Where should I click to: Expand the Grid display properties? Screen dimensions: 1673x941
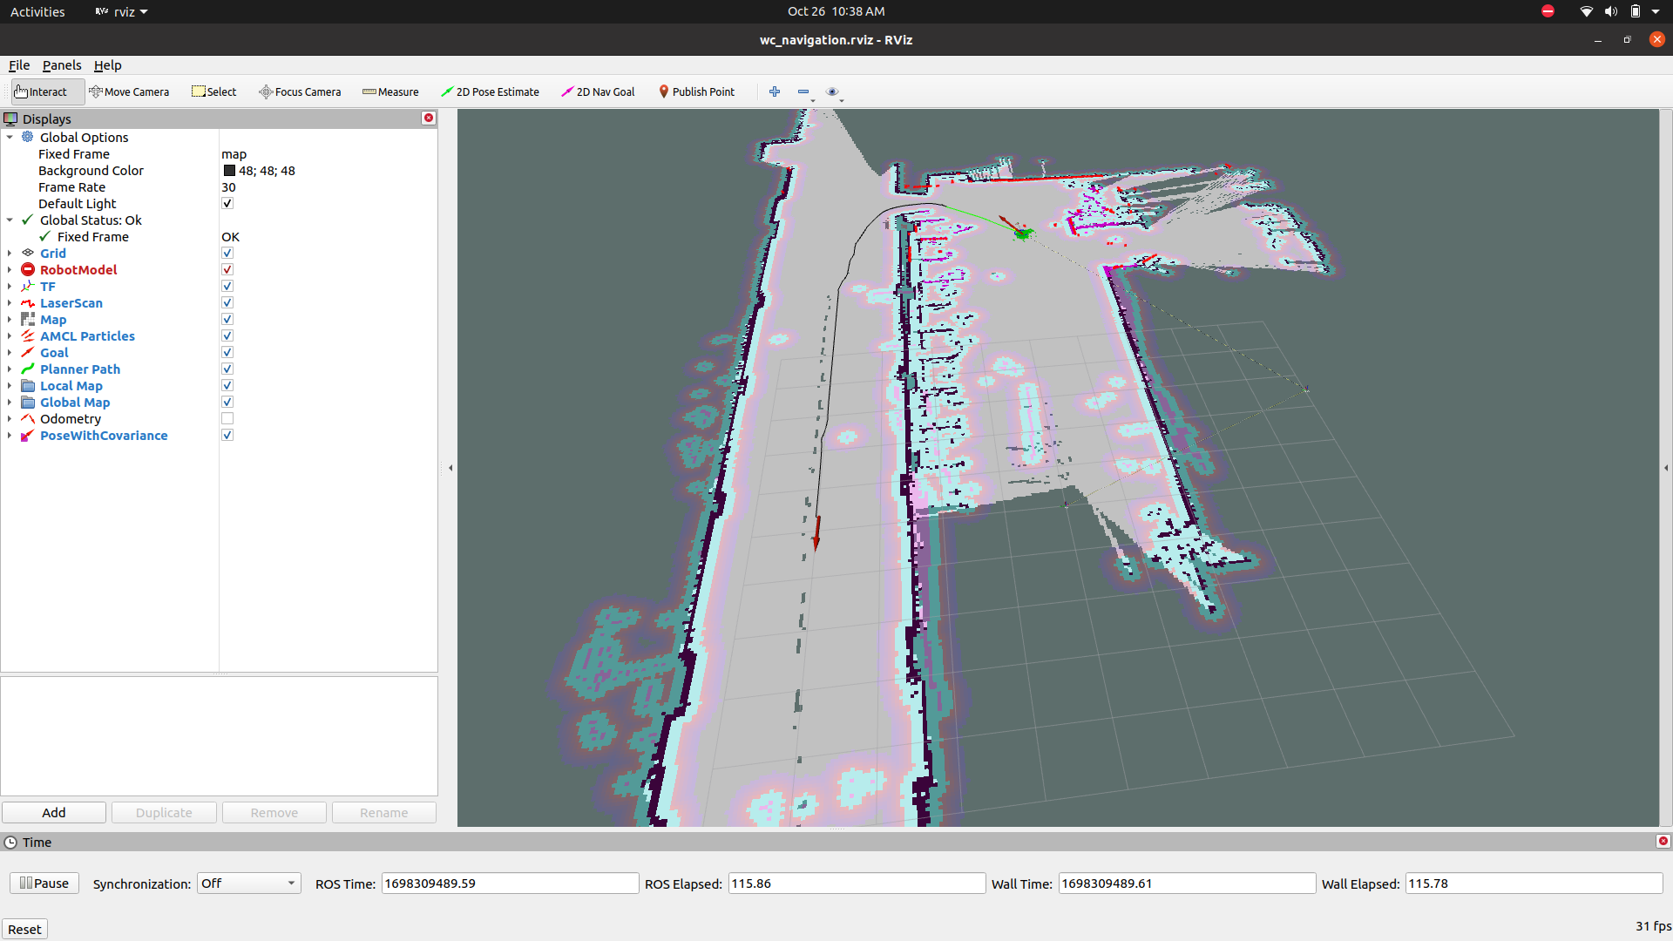pyautogui.click(x=10, y=253)
